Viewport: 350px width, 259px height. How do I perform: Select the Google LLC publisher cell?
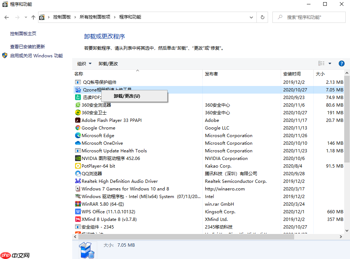(x=217, y=128)
